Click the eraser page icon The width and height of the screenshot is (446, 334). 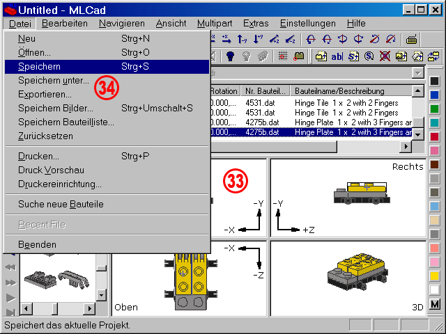[417, 56]
